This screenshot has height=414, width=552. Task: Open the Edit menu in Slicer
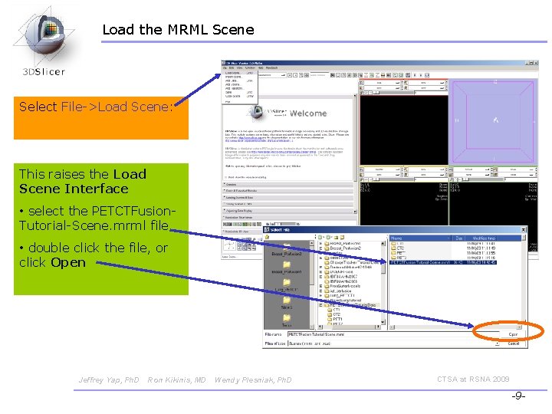click(x=232, y=67)
